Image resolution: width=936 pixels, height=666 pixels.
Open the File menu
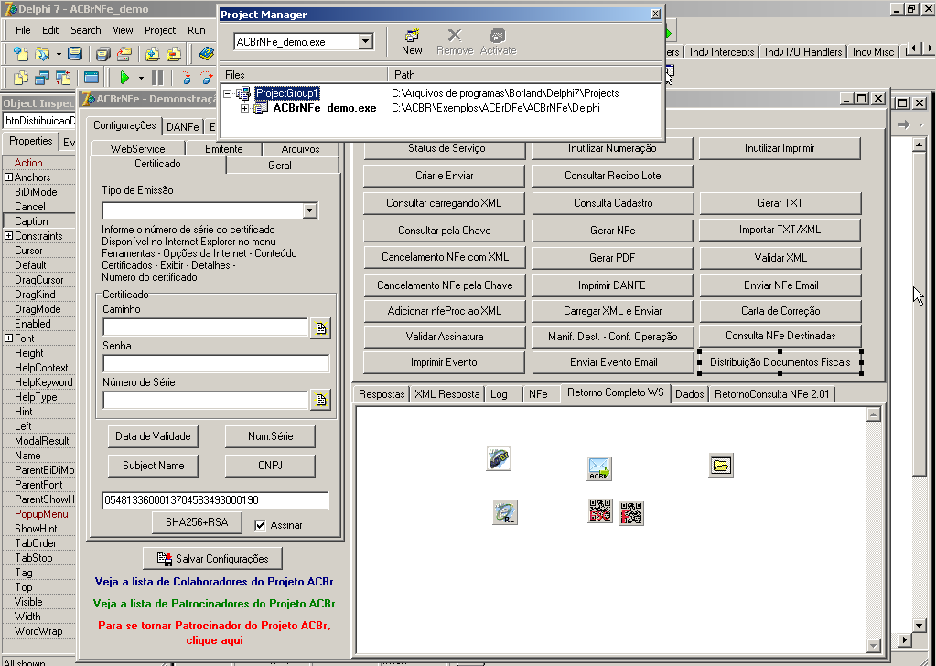tap(23, 30)
